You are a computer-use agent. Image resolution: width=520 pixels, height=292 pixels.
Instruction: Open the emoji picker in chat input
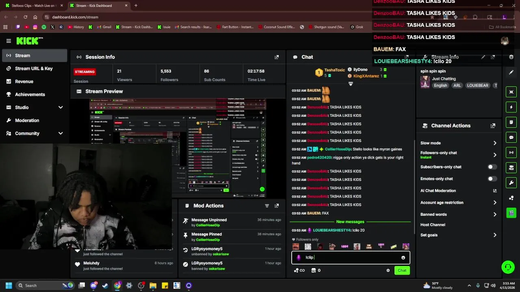(x=403, y=258)
